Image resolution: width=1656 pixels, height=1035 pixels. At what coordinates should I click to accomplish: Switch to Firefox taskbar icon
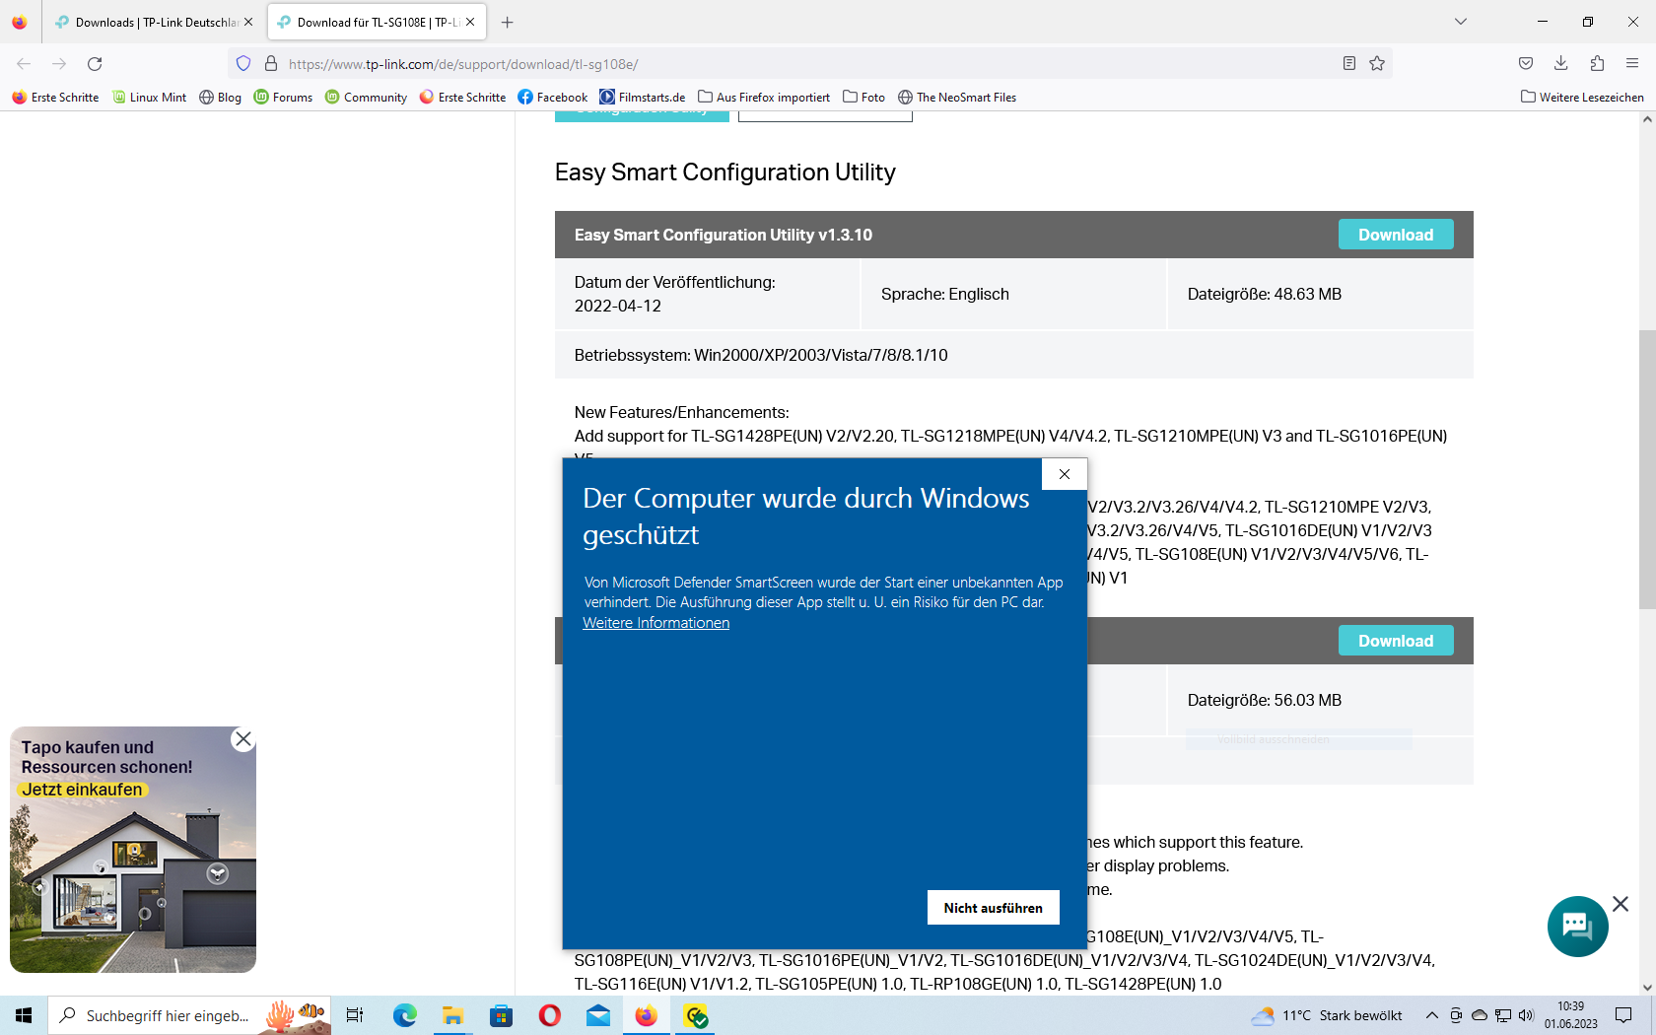(x=647, y=1015)
